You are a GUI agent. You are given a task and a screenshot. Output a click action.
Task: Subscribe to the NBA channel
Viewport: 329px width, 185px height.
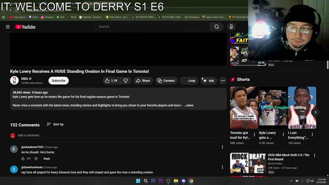(59, 81)
